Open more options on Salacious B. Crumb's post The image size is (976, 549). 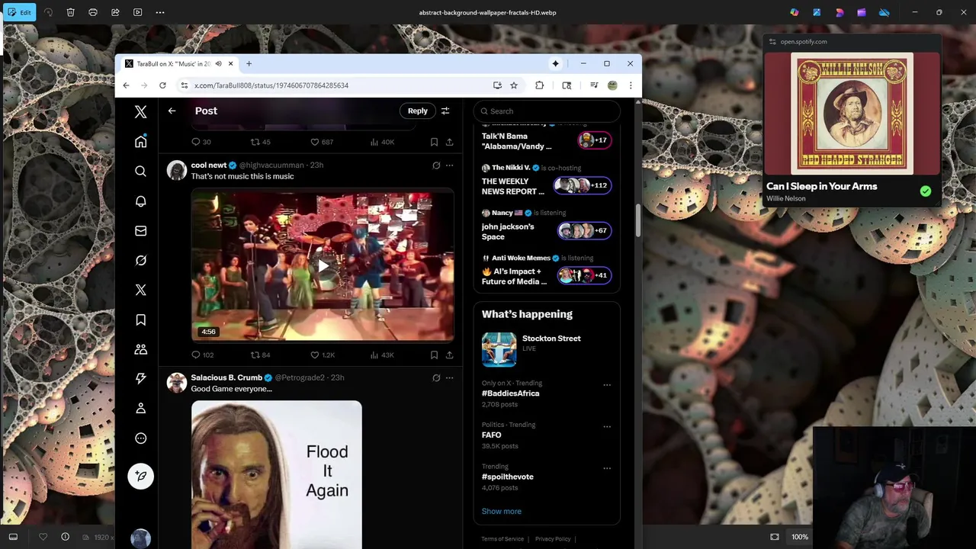point(449,377)
